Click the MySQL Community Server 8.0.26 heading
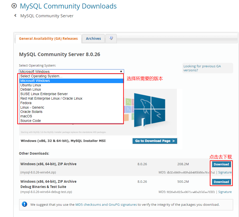Screen dimensions: 239x217 [59, 54]
